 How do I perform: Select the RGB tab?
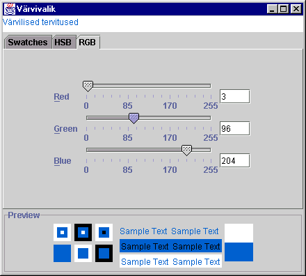click(88, 43)
